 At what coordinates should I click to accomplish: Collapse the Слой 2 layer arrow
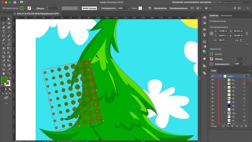click(x=221, y=76)
